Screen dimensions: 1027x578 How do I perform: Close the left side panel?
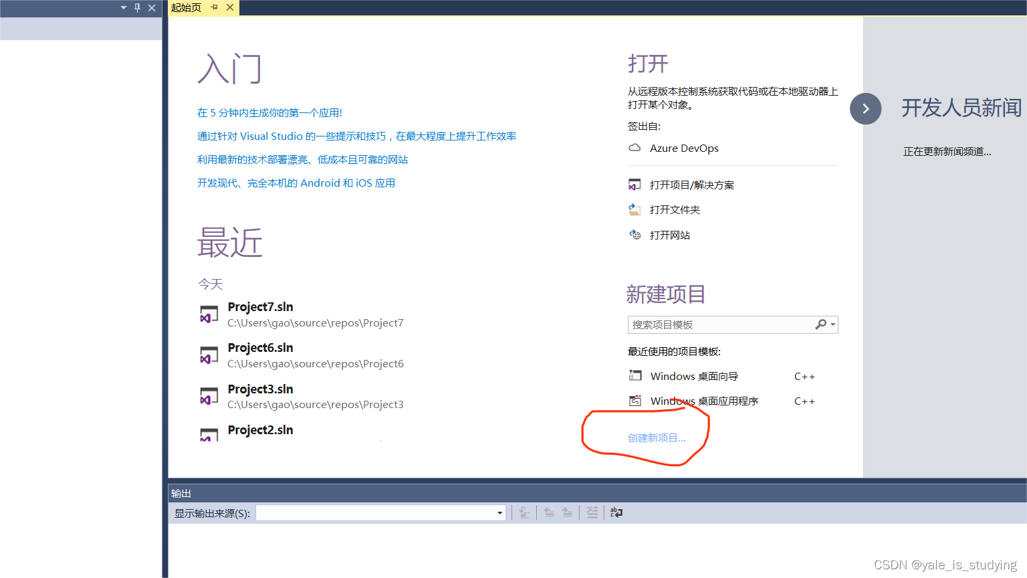[x=152, y=8]
